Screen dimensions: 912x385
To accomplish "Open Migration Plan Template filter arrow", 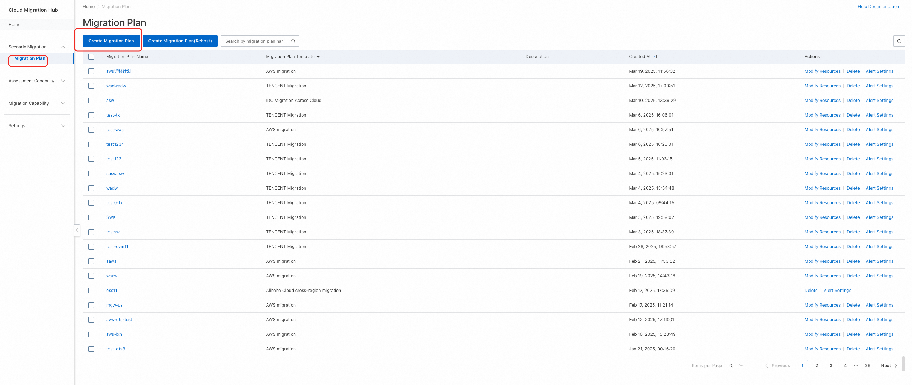I will [x=318, y=57].
